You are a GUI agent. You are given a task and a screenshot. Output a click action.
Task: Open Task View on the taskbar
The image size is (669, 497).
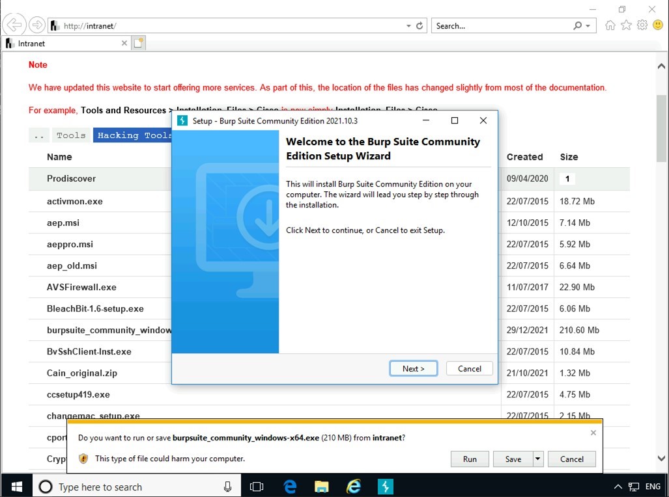click(x=257, y=486)
